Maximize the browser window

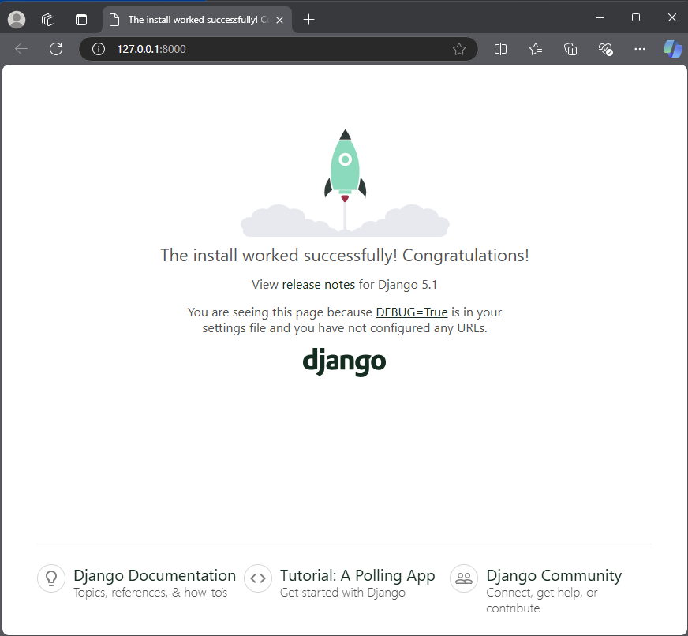coord(635,17)
